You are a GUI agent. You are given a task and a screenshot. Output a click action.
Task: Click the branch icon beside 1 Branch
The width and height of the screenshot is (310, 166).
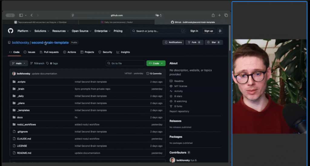(31, 63)
